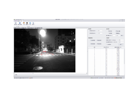Toggle the second checked checkbox in display settings
The image size is (140, 98).
coord(116,31)
